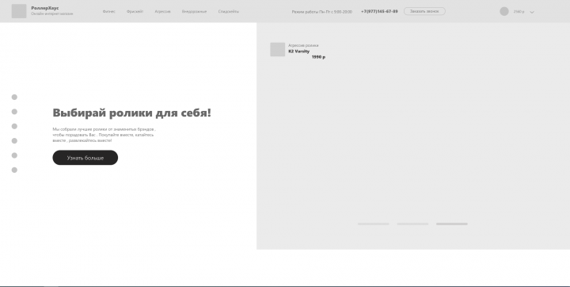
Task: Click the round user avatar icon
Action: [503, 11]
